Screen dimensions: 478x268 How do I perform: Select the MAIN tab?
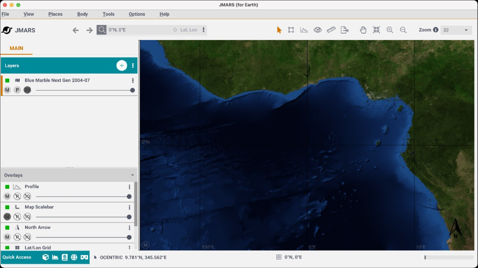[x=16, y=48]
